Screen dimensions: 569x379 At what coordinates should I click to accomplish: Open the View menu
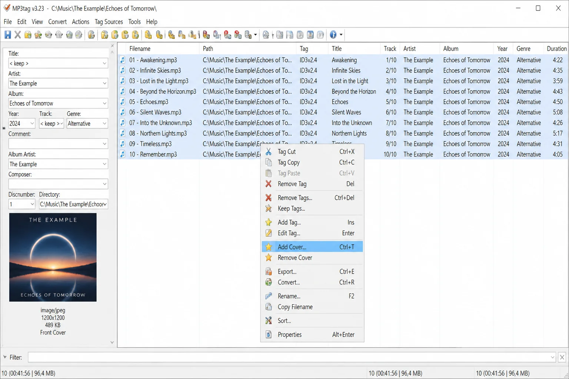(37, 22)
